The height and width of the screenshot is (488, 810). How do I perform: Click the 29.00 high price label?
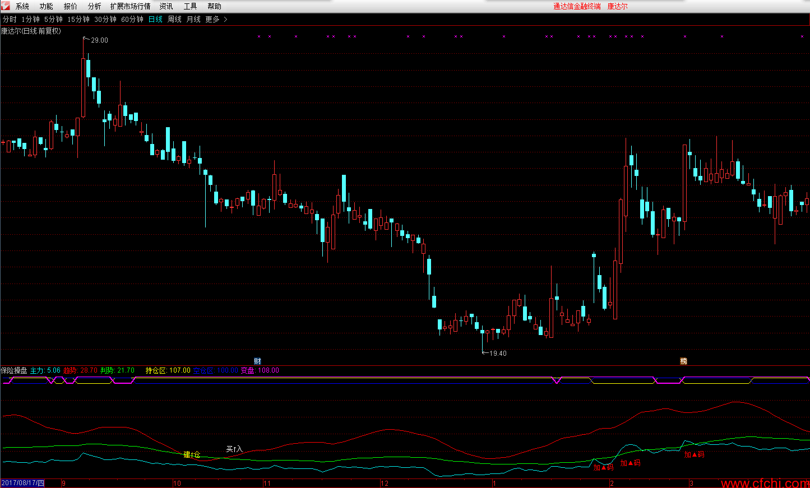coord(100,40)
